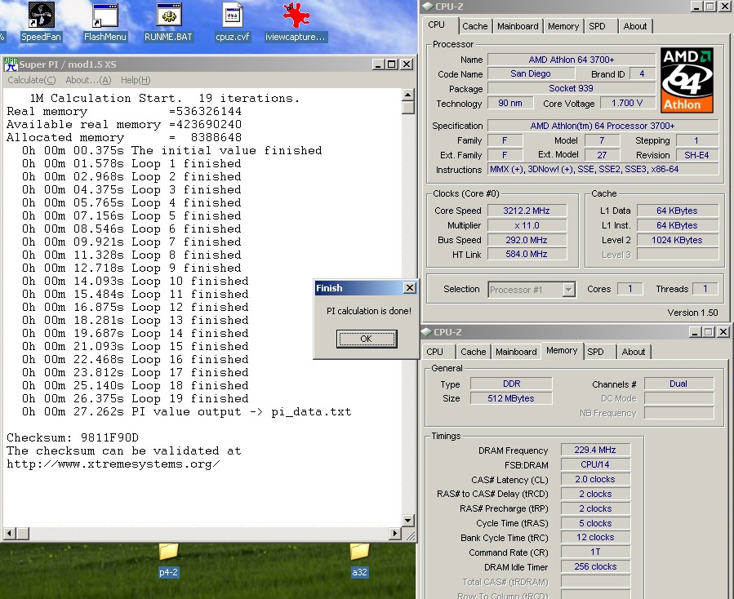
Task: Open the Help menu in Super PI
Action: click(x=135, y=80)
